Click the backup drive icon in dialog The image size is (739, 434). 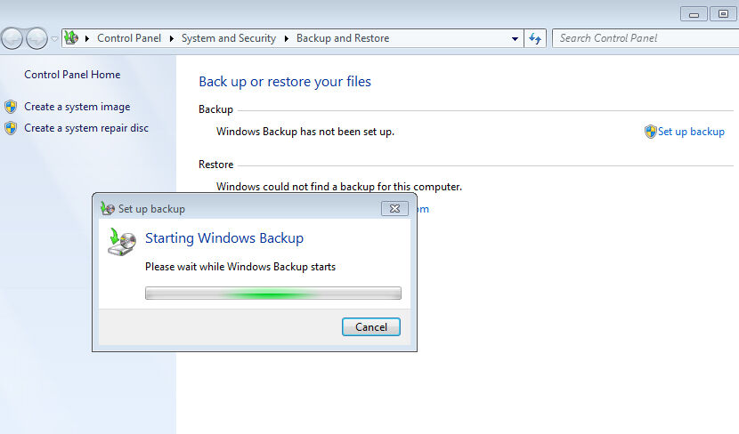click(122, 242)
